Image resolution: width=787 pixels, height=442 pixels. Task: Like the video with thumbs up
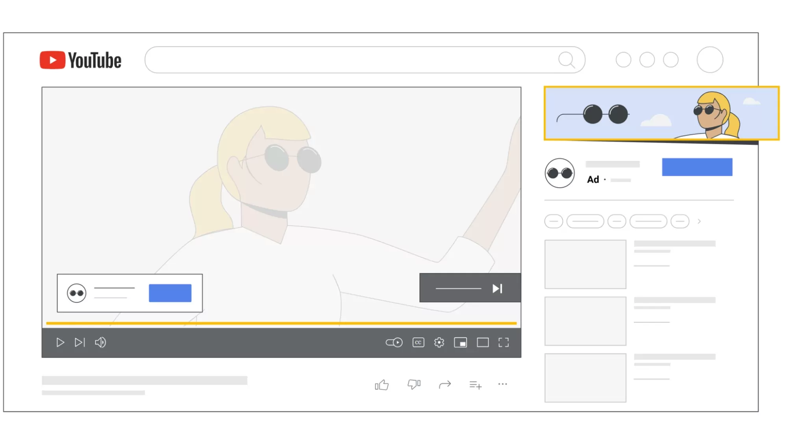tap(381, 385)
